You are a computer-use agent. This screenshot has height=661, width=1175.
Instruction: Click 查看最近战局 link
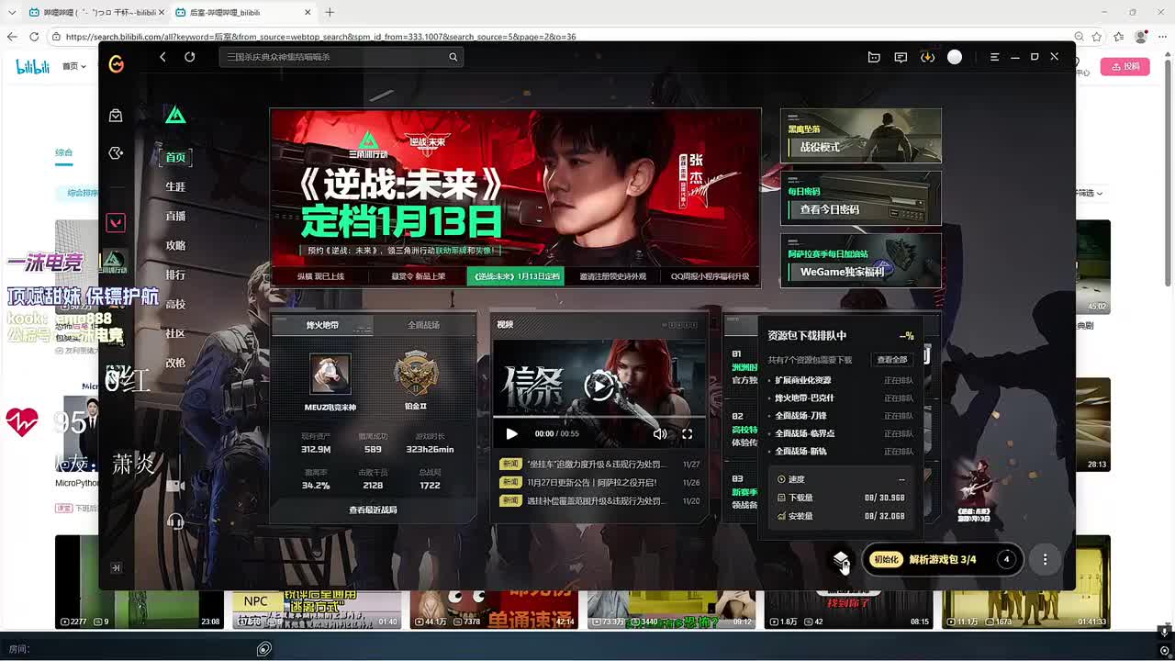373,510
